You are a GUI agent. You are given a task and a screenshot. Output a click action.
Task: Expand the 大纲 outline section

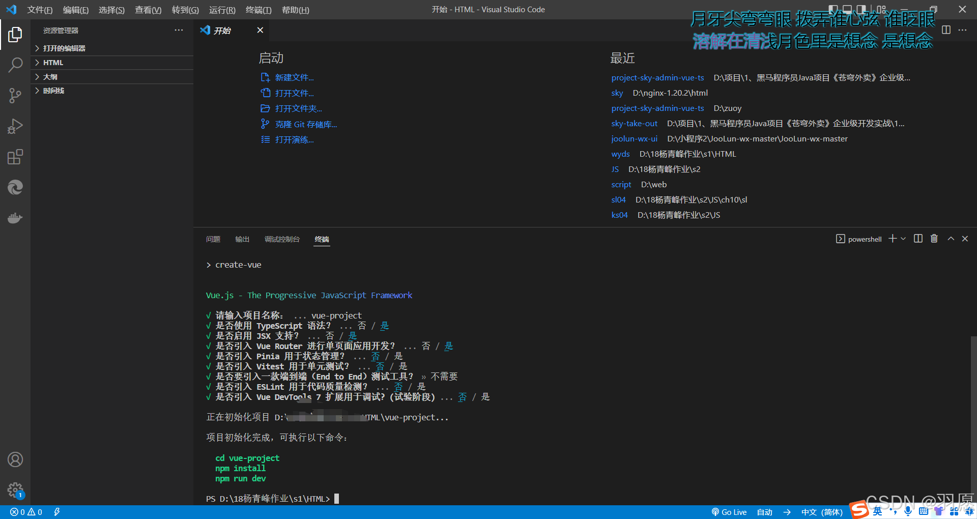(x=112, y=77)
